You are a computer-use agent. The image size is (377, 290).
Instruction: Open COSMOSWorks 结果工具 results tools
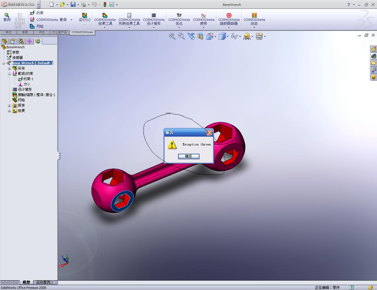pyautogui.click(x=105, y=19)
